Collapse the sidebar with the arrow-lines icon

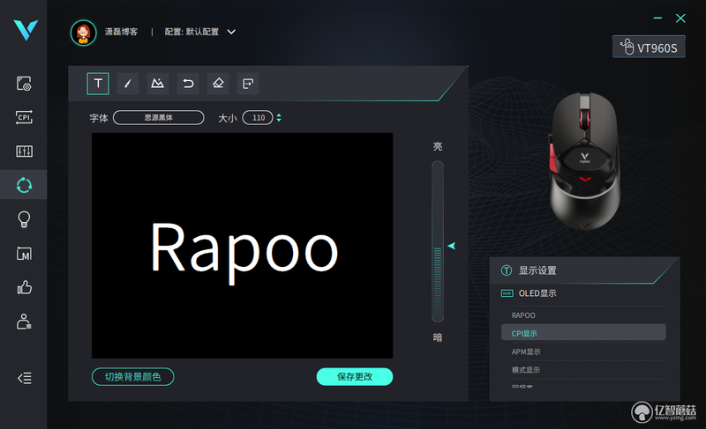pos(25,378)
